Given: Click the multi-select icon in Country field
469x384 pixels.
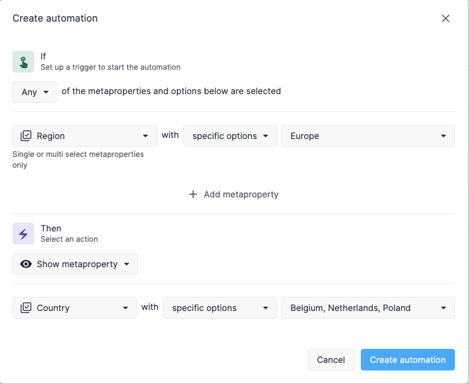Looking at the screenshot, I should point(26,308).
